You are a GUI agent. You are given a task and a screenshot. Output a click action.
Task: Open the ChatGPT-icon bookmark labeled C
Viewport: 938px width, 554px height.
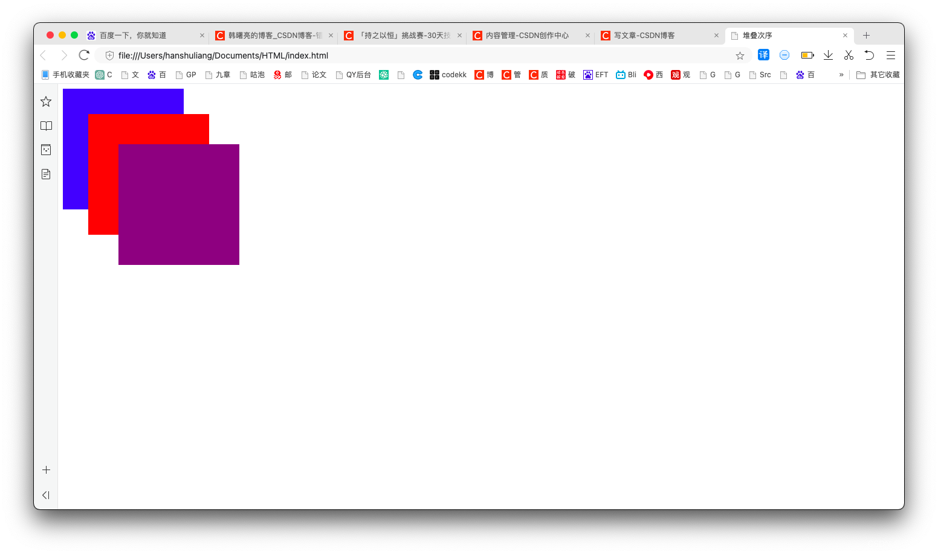coord(104,75)
